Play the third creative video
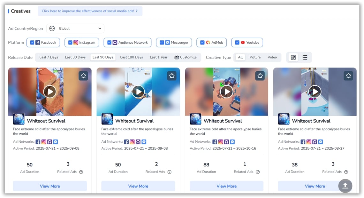364x198 pixels. click(x=226, y=92)
